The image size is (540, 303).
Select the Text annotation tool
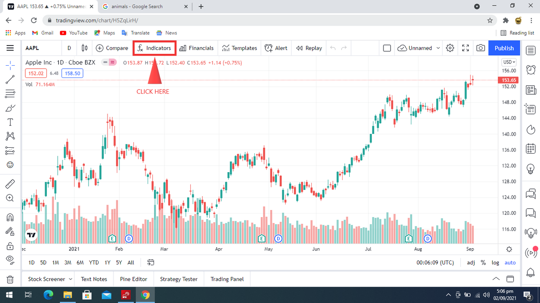point(10,122)
